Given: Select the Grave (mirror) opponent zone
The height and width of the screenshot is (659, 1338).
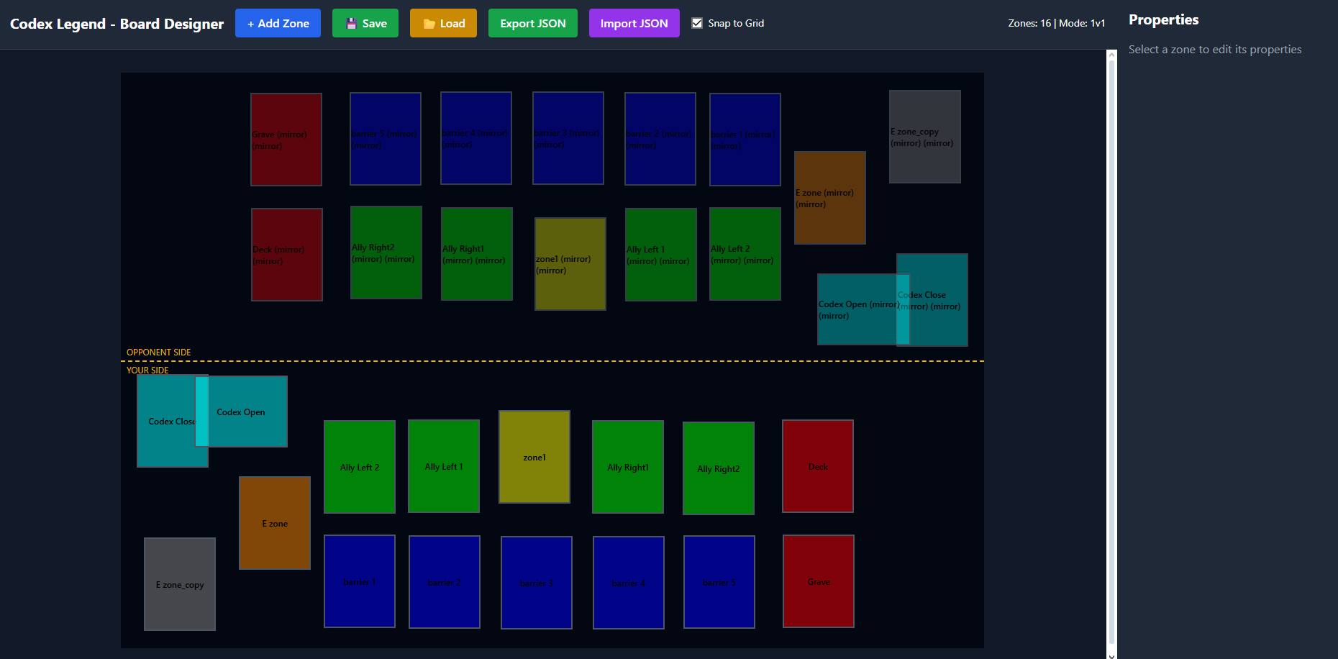Looking at the screenshot, I should (286, 140).
